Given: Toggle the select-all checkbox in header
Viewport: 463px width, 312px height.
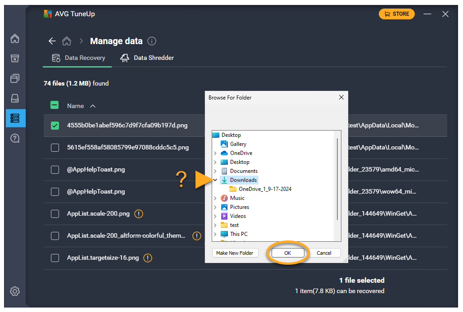Looking at the screenshot, I should click(54, 106).
